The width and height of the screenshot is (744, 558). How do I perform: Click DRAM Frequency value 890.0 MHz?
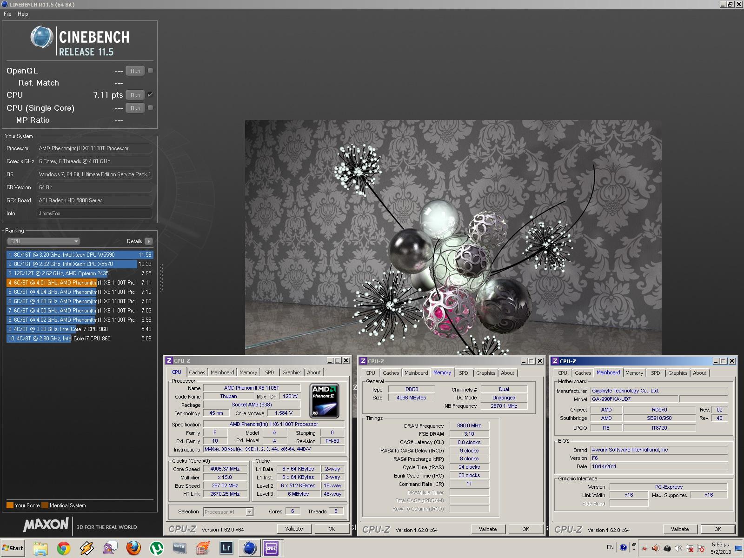click(x=469, y=425)
